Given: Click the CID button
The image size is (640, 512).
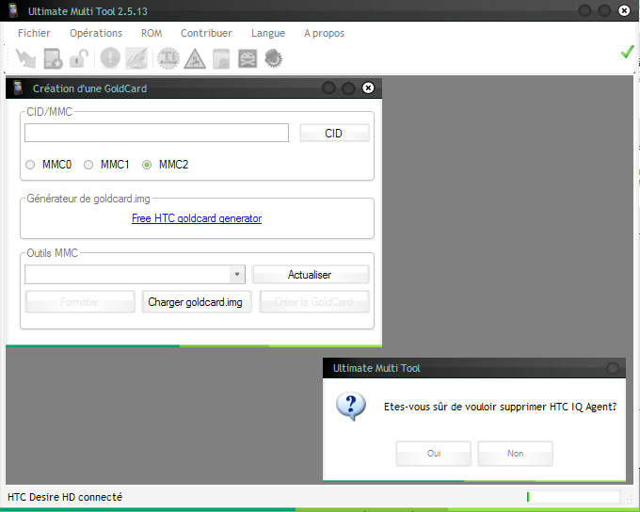Looking at the screenshot, I should [334, 133].
